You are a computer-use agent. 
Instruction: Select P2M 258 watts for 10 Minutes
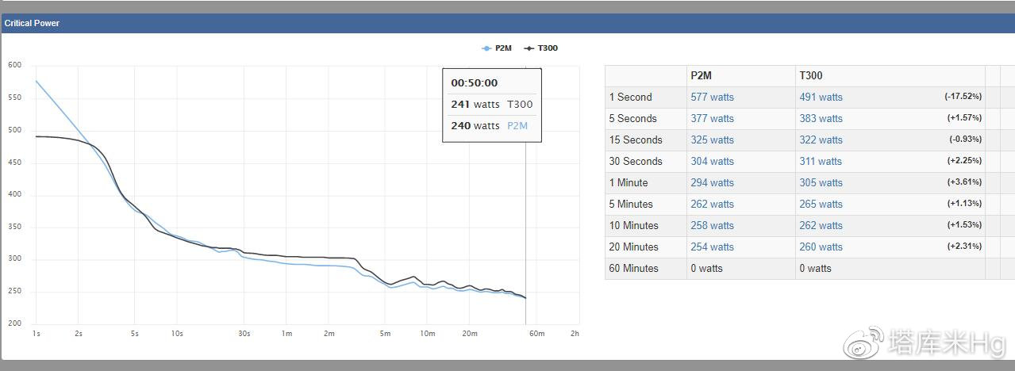[x=712, y=226]
